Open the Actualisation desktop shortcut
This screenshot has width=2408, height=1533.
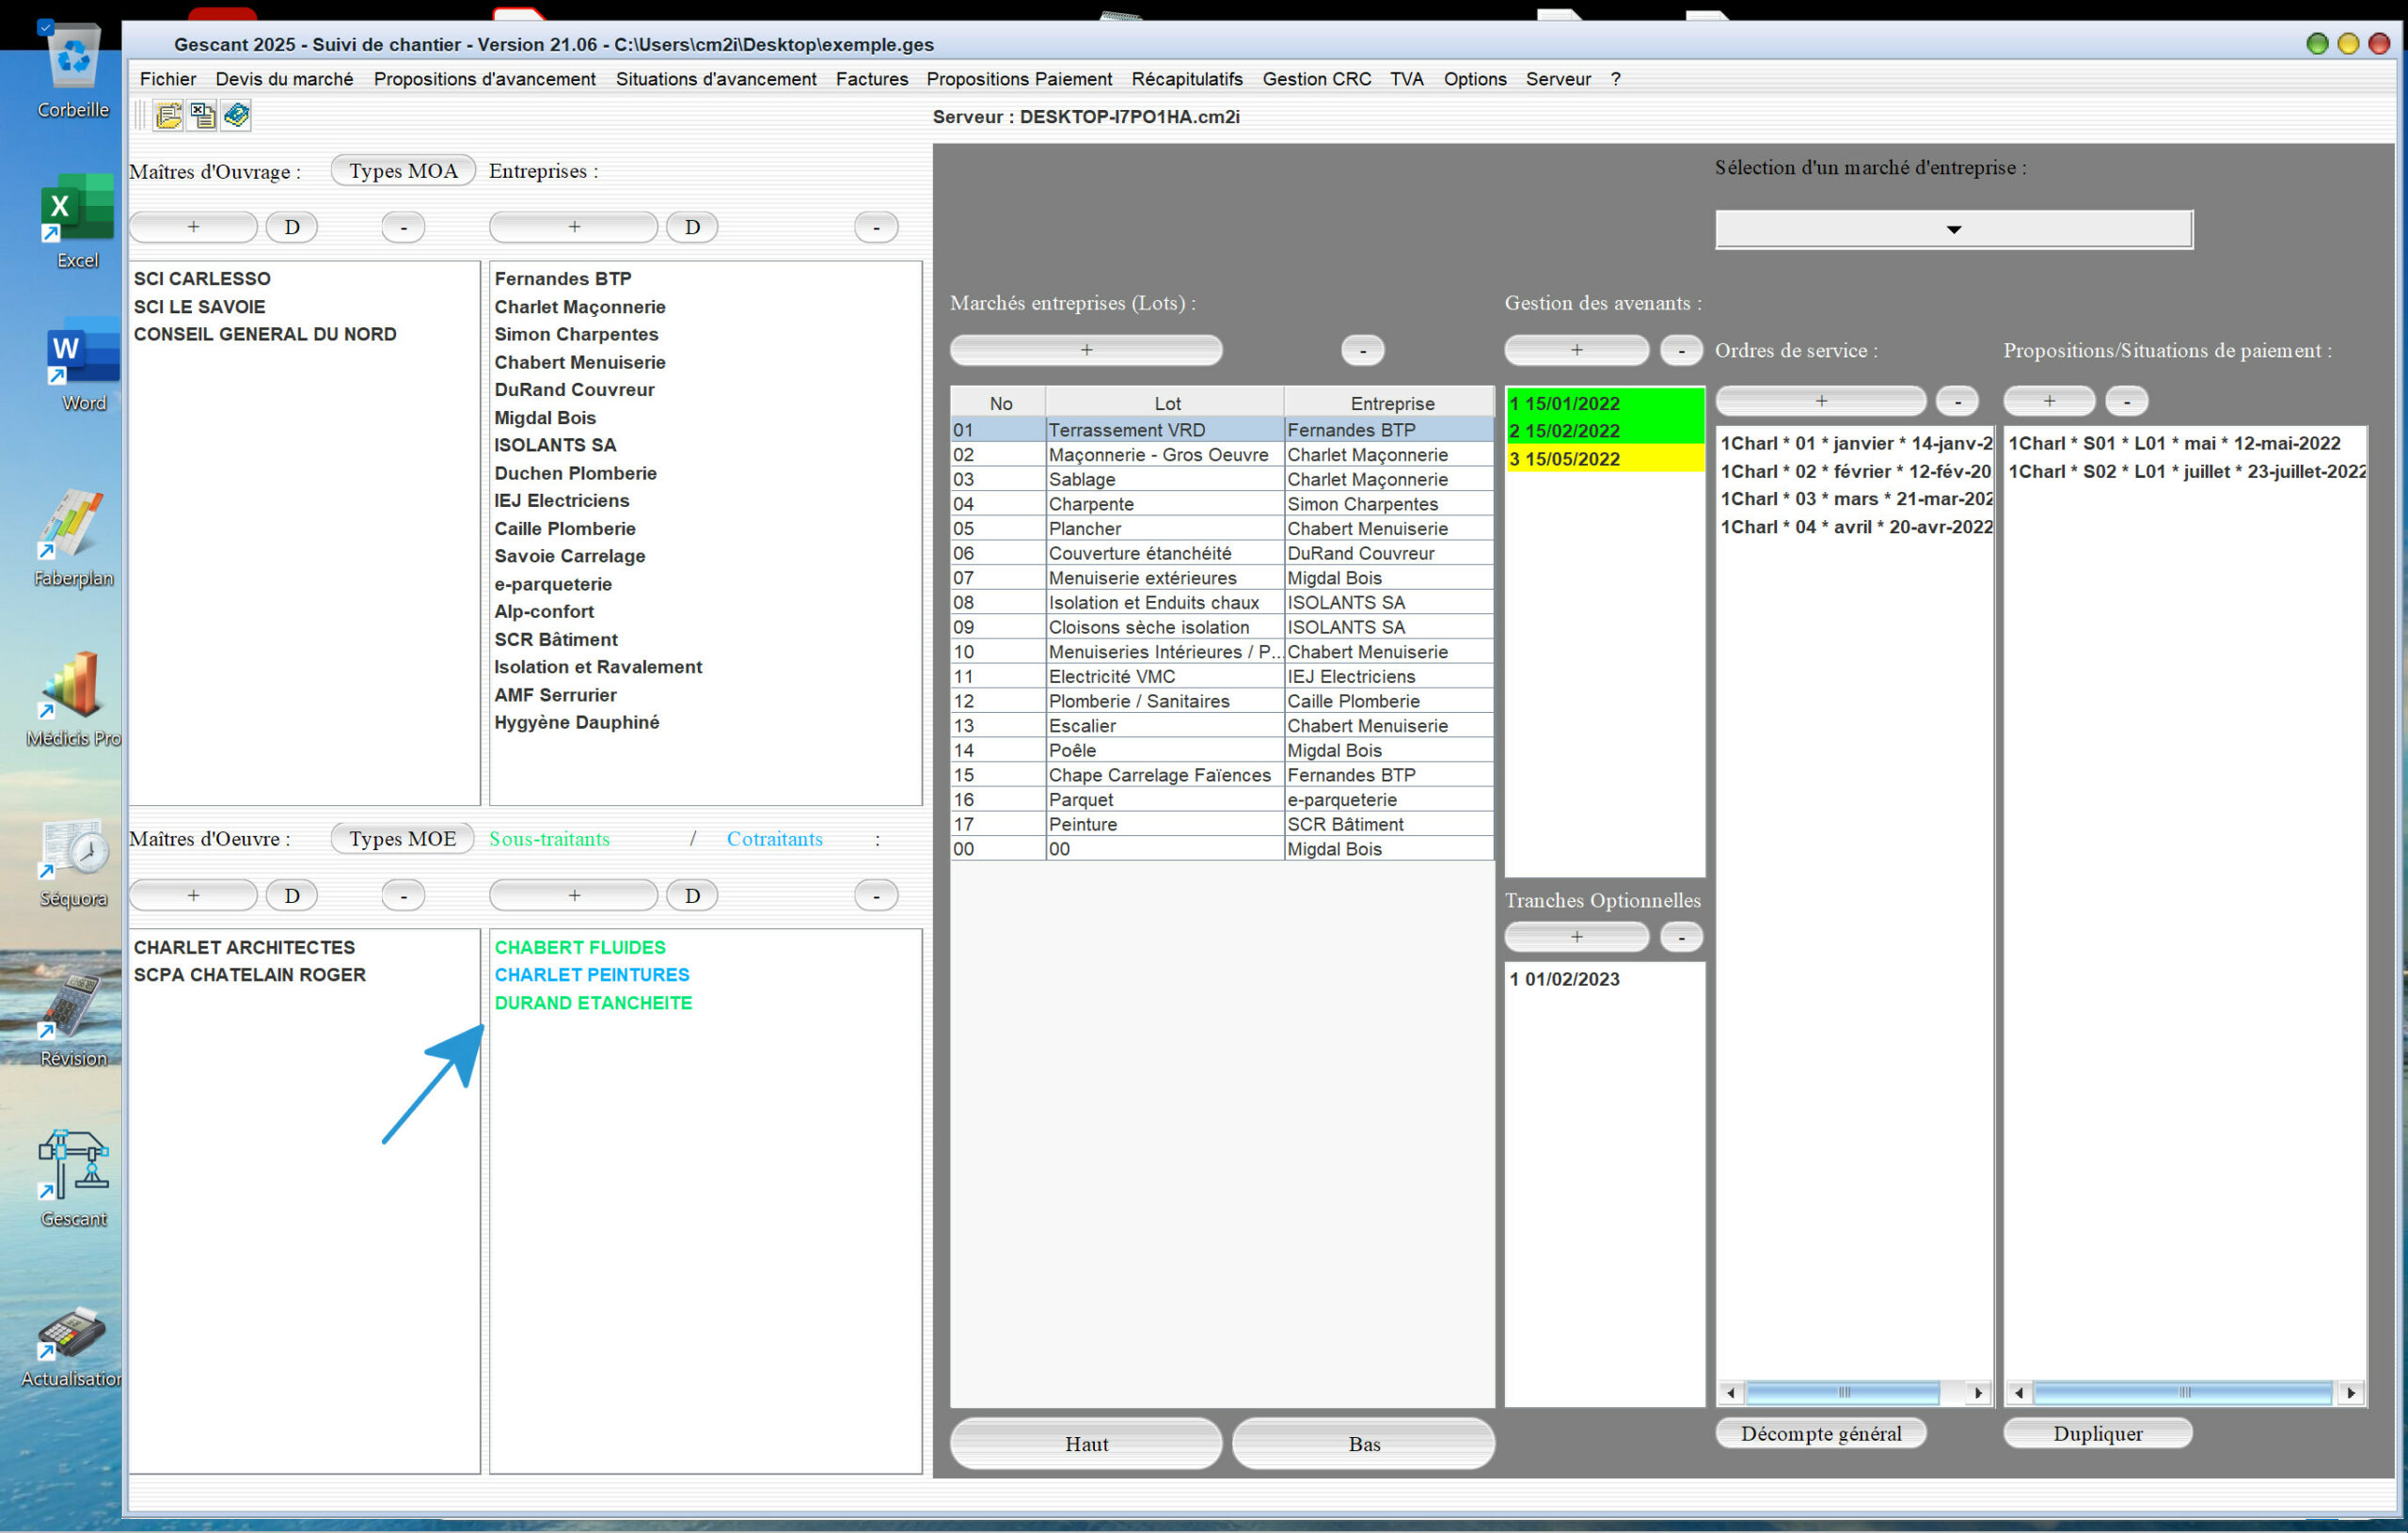73,1346
